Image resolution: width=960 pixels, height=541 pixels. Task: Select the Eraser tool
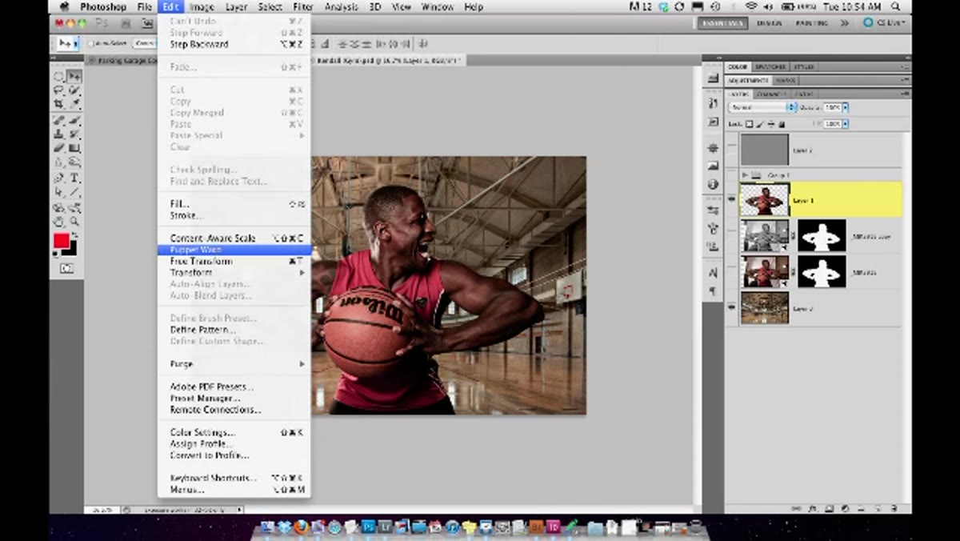tap(59, 148)
